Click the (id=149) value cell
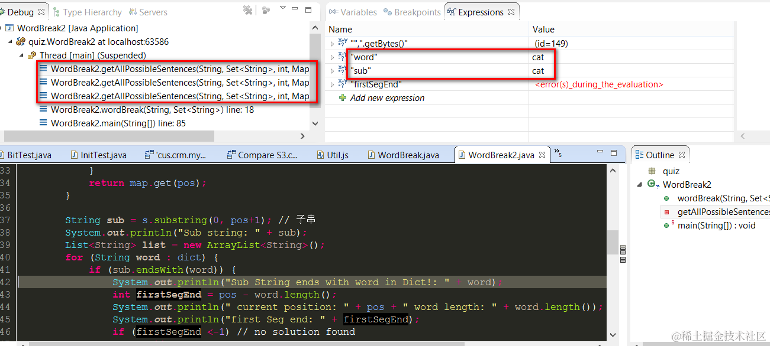The image size is (770, 346). coord(551,44)
